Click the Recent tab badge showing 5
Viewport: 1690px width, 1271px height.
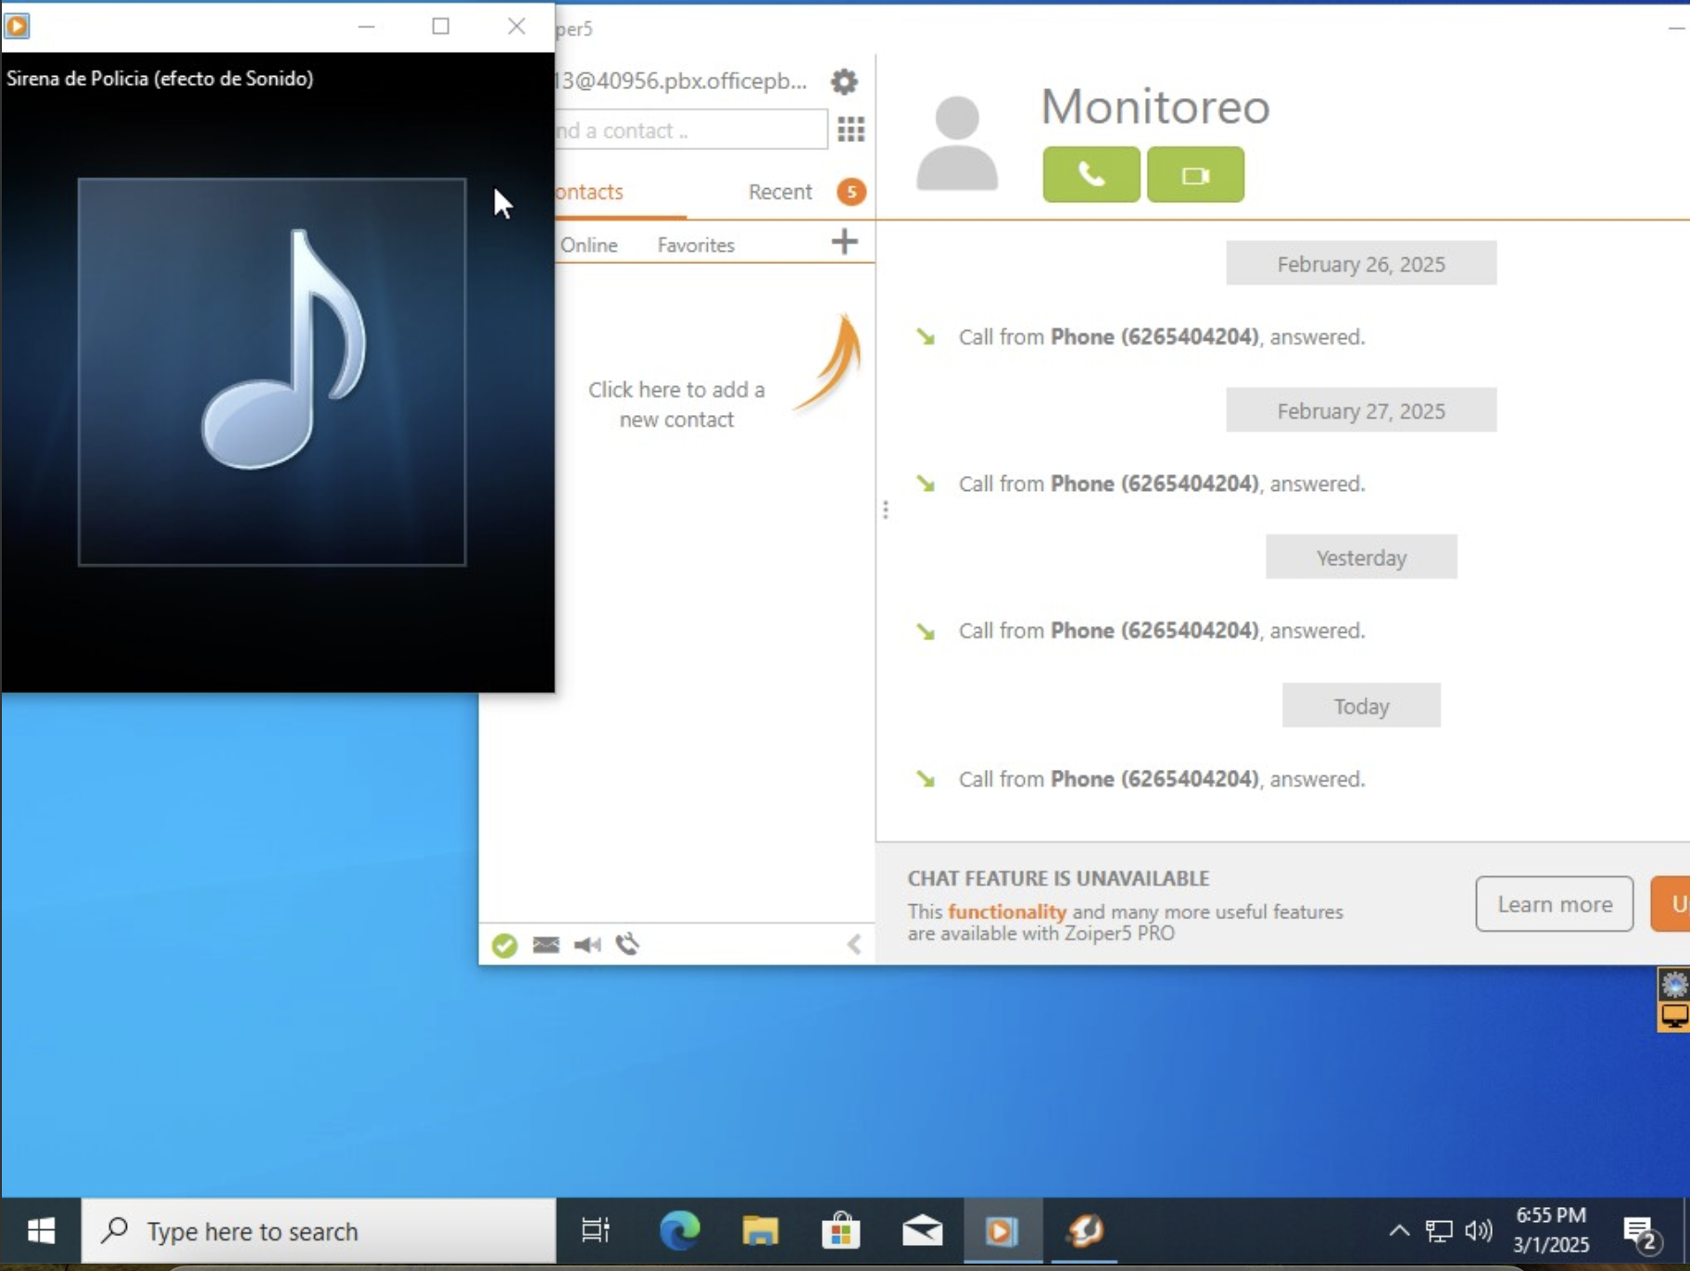(x=851, y=192)
